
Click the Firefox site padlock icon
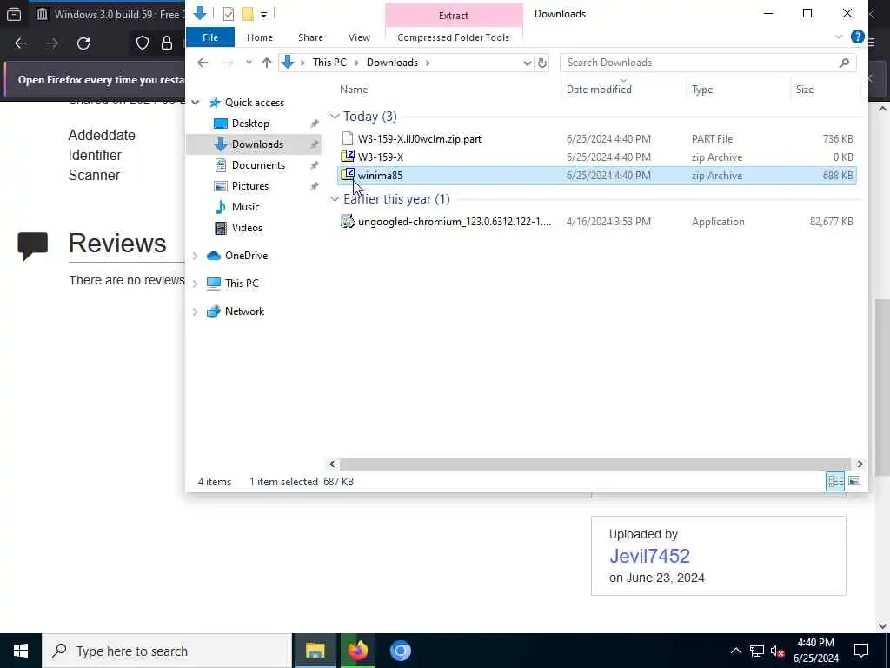pos(167,43)
